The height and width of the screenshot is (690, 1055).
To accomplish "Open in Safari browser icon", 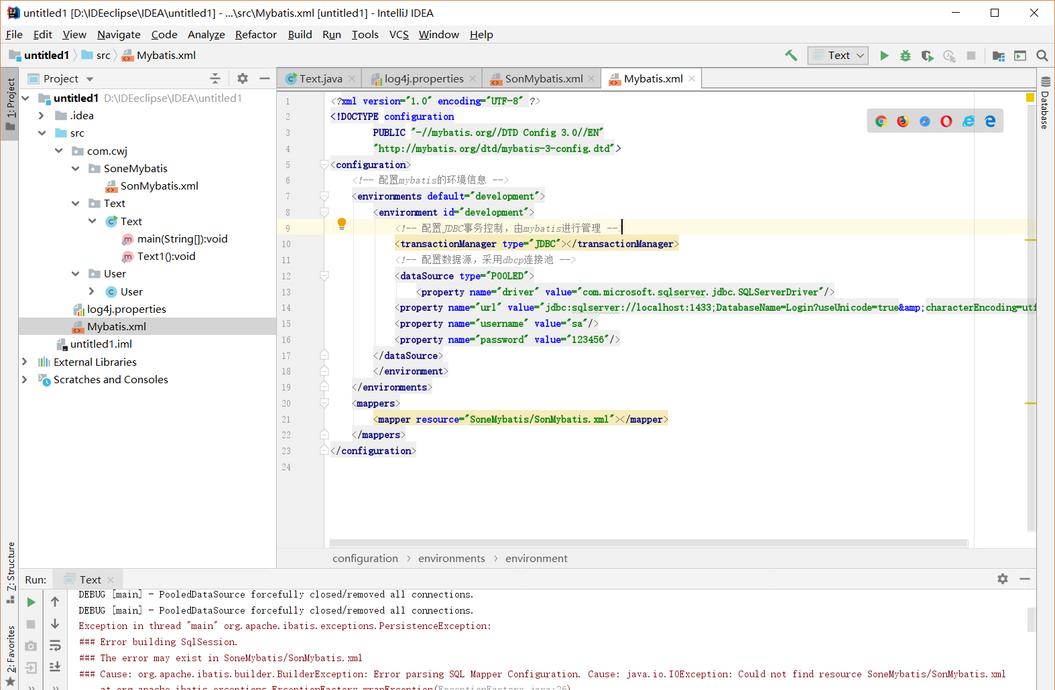I will [925, 121].
